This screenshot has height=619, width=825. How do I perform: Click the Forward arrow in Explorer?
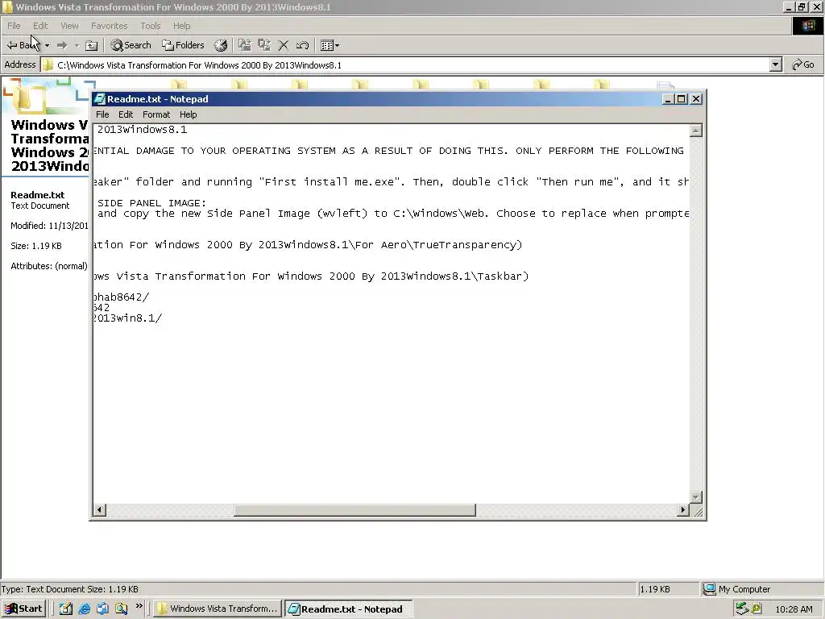tap(62, 45)
